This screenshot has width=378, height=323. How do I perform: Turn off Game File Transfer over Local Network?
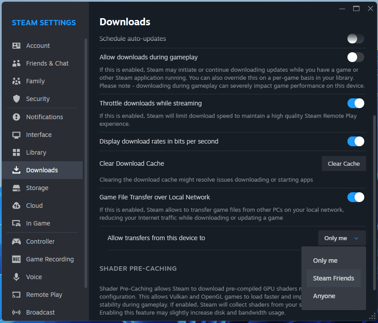[x=355, y=197]
